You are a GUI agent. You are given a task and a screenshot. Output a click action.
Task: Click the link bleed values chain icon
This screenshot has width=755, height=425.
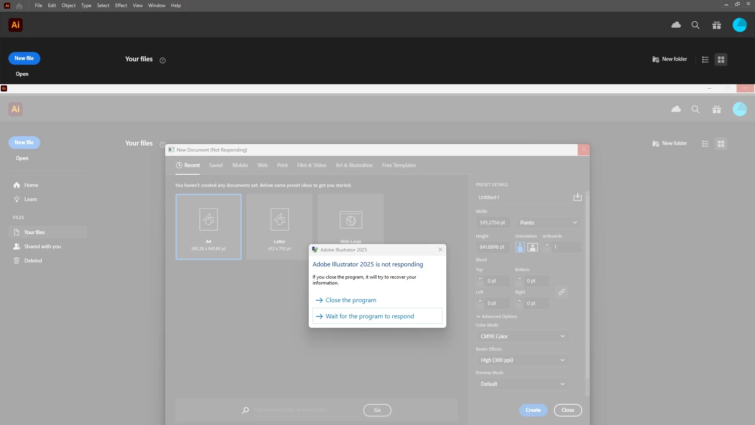click(x=562, y=292)
